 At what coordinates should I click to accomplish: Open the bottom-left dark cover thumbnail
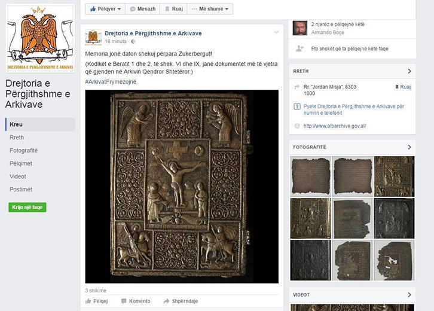point(310,260)
